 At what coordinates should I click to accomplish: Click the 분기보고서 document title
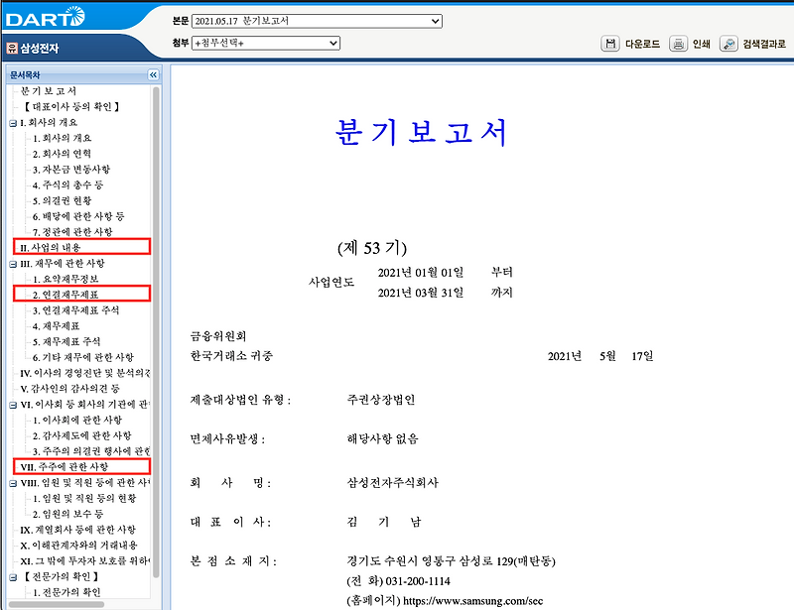click(x=421, y=132)
